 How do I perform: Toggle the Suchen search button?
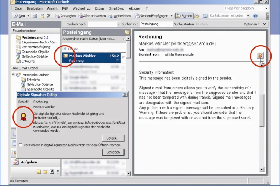[x=184, y=16]
